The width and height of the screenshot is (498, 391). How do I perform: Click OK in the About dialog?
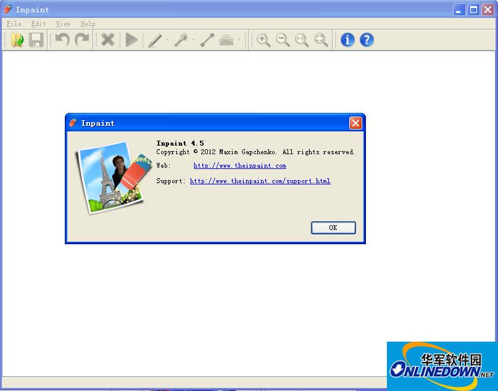[x=333, y=228]
